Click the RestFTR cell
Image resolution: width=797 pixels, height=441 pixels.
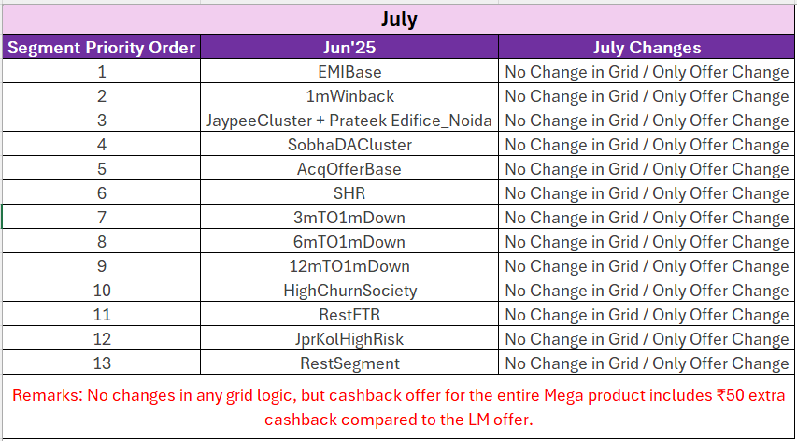pos(349,315)
